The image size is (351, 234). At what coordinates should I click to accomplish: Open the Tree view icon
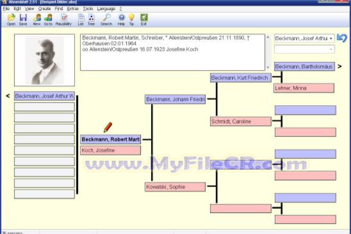coord(91,19)
